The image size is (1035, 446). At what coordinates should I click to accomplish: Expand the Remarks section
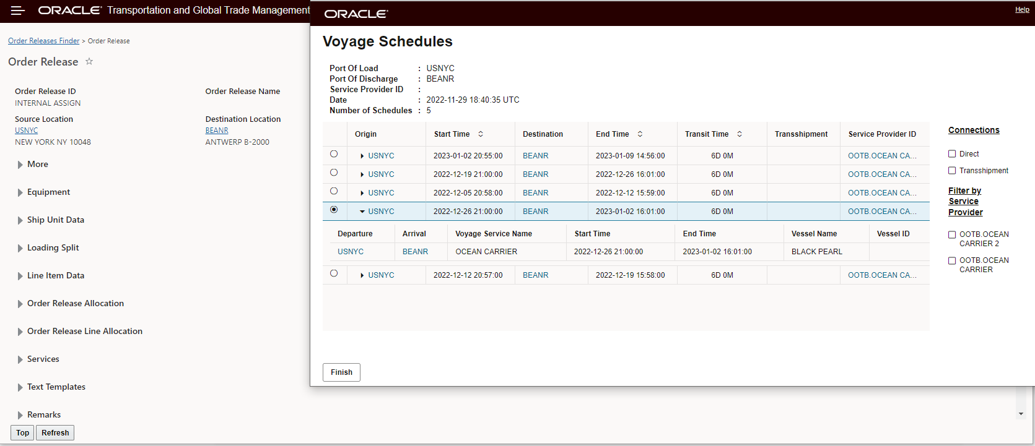coord(20,415)
